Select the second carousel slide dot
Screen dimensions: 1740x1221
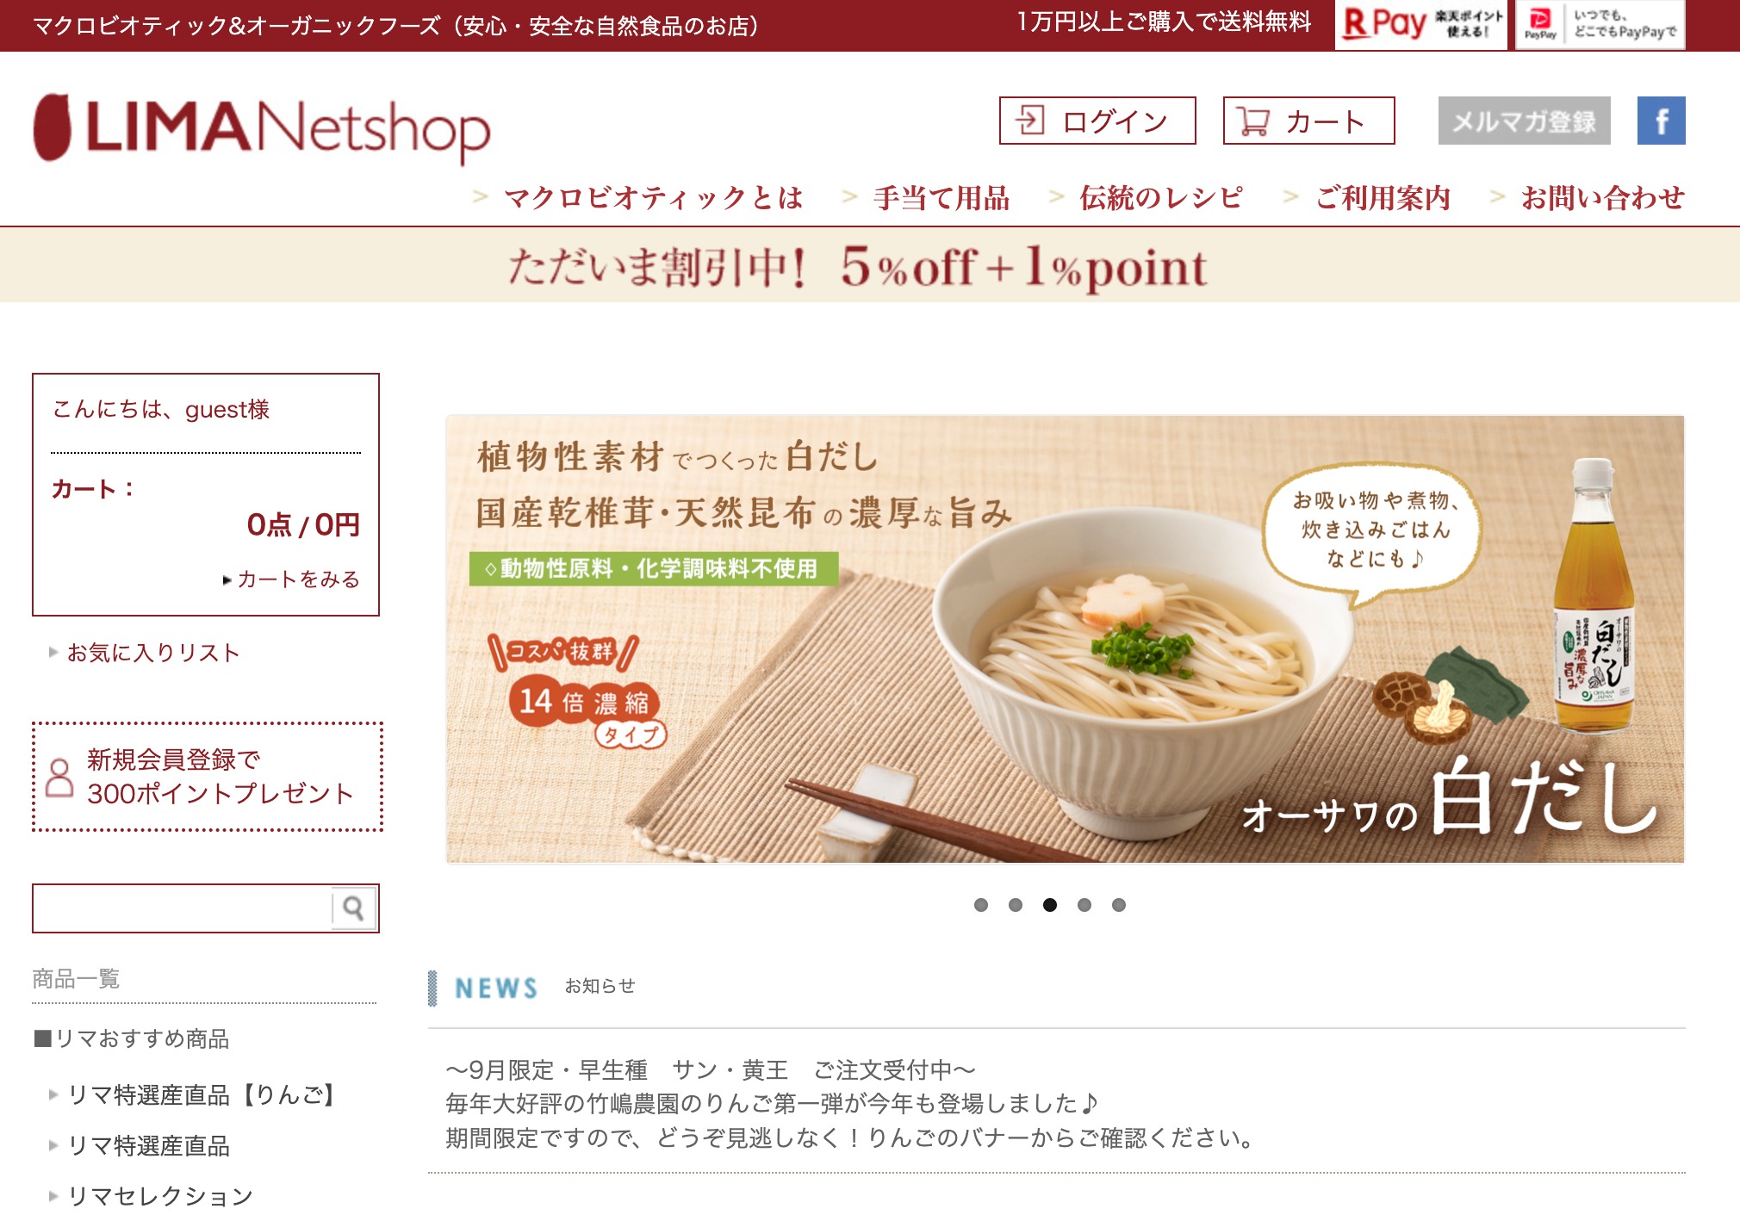1016,905
